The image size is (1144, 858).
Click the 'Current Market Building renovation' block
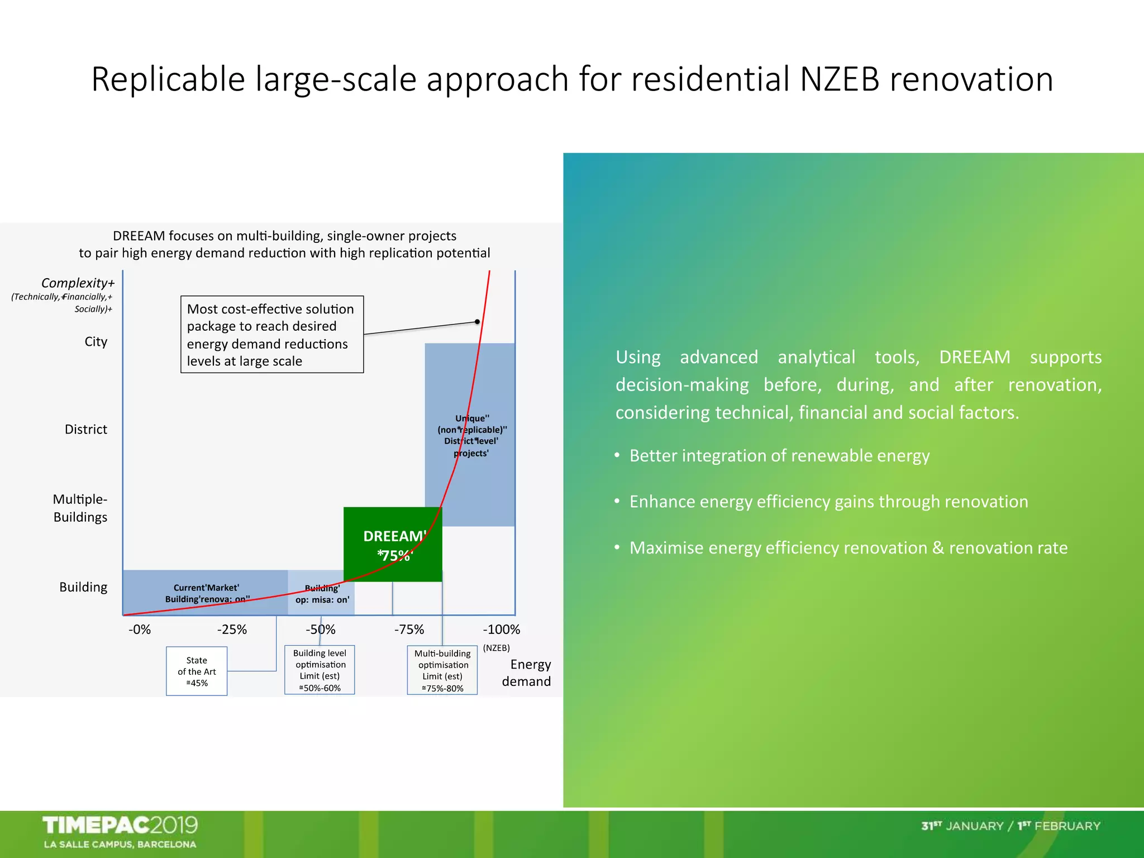pos(206,593)
